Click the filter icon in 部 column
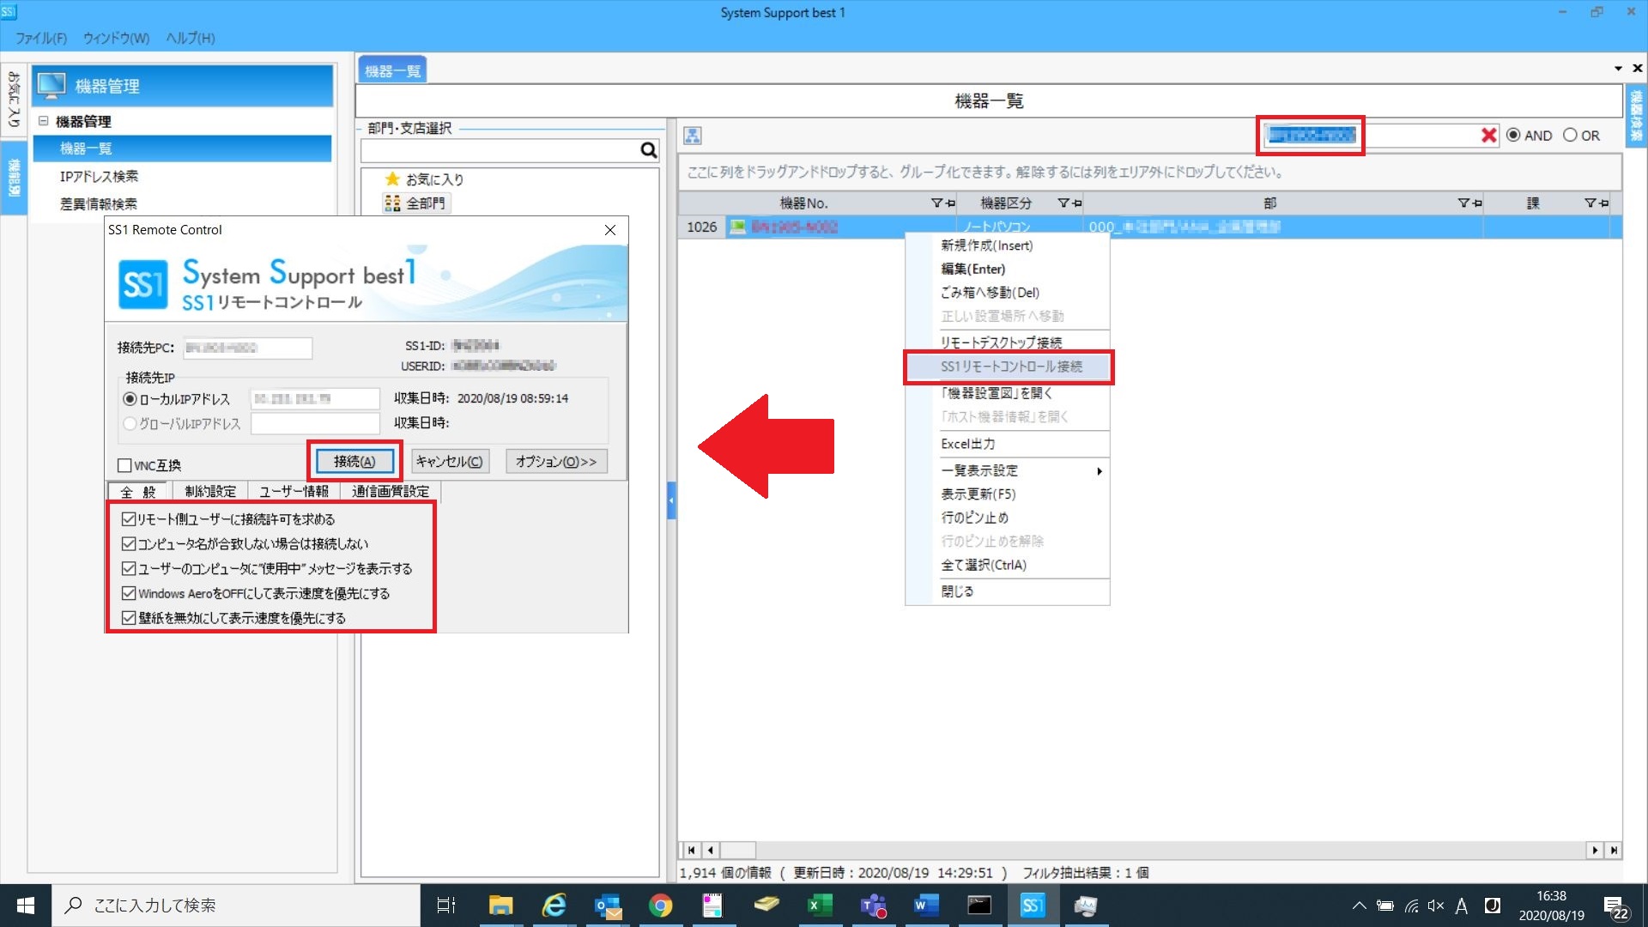Viewport: 1648px width, 927px height. (x=1463, y=203)
